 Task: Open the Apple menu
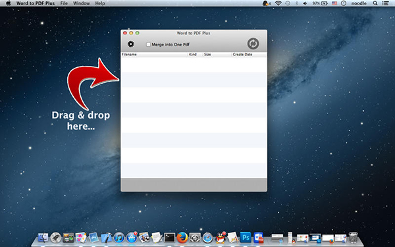(x=9, y=3)
